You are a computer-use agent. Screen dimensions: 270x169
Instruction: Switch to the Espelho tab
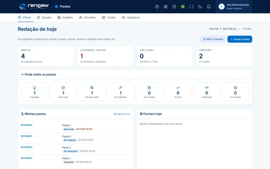point(65,17)
